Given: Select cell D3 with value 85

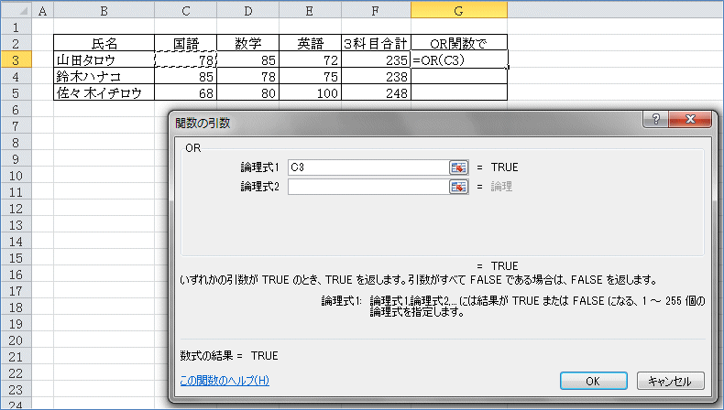Looking at the screenshot, I should click(x=248, y=60).
